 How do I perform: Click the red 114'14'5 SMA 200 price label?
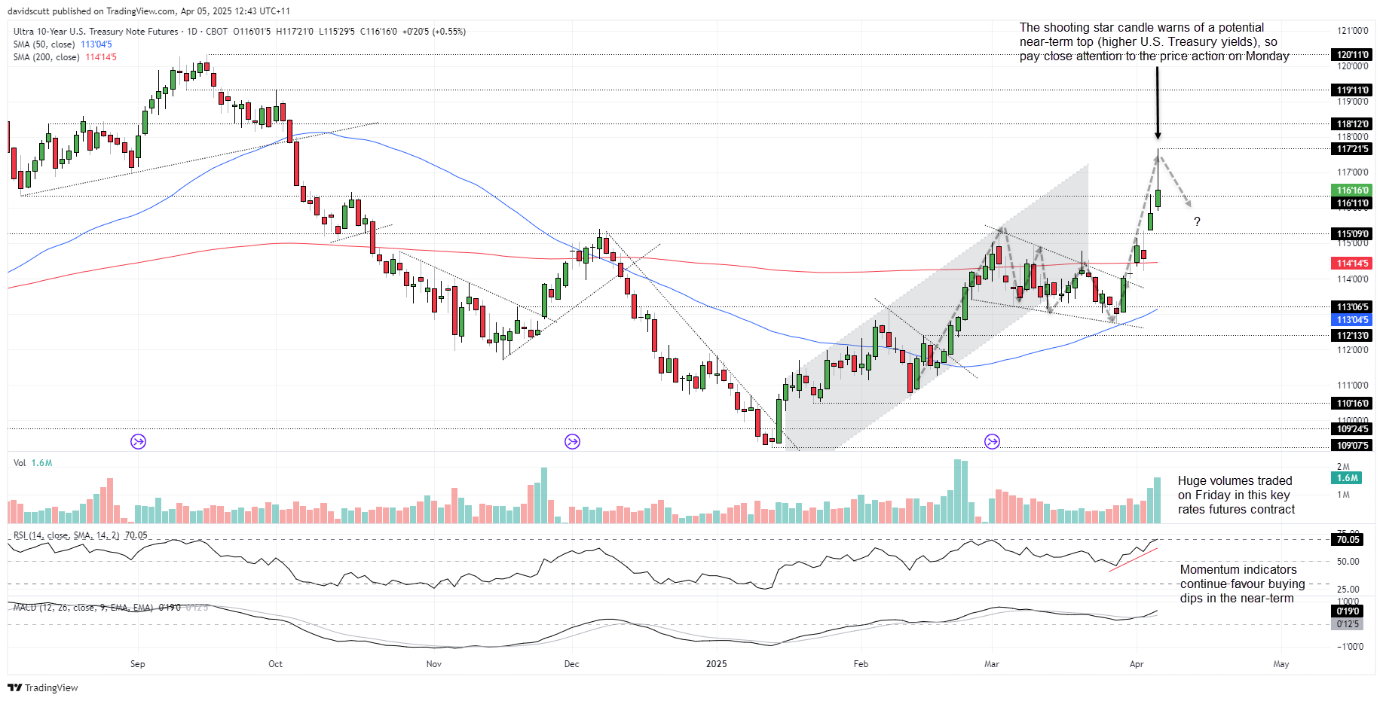[1352, 263]
